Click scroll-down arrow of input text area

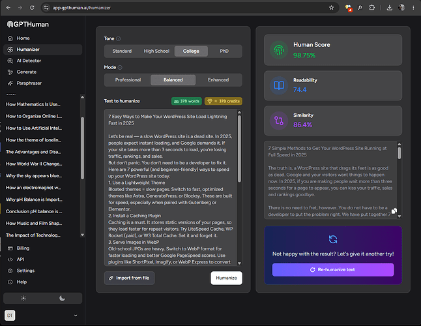point(239,263)
